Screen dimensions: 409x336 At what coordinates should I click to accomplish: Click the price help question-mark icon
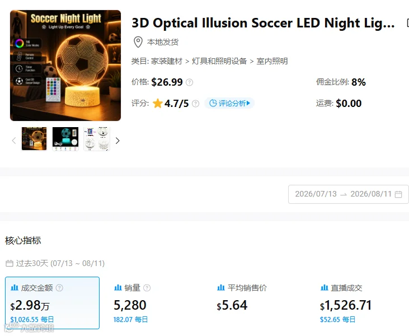189,82
